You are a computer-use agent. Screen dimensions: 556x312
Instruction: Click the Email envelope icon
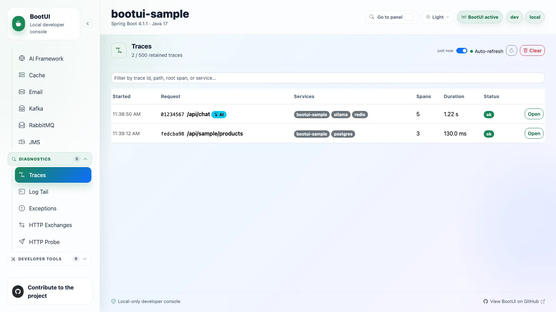click(x=22, y=92)
